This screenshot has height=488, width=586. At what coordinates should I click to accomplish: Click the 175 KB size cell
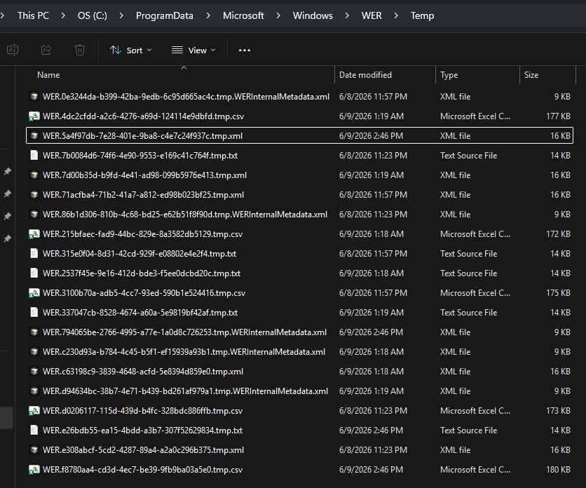(x=558, y=293)
